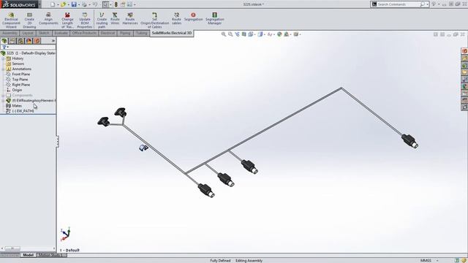Click the New document icon
The height and width of the screenshot is (263, 468).
[x=53, y=4]
